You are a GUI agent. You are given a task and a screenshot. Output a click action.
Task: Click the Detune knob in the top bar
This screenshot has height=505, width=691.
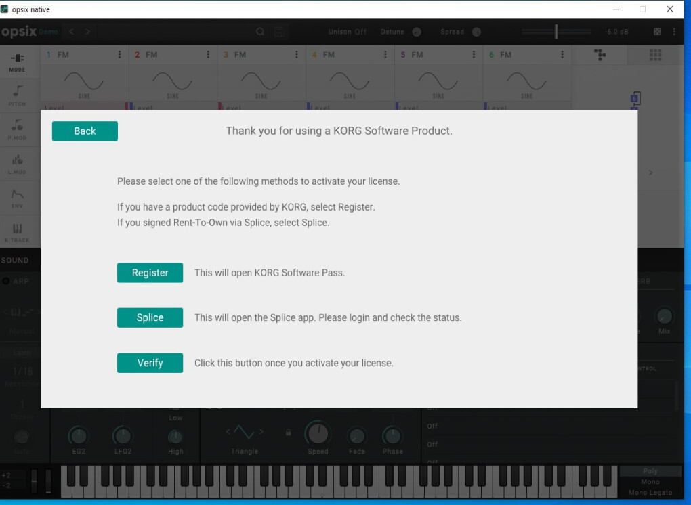pos(417,32)
